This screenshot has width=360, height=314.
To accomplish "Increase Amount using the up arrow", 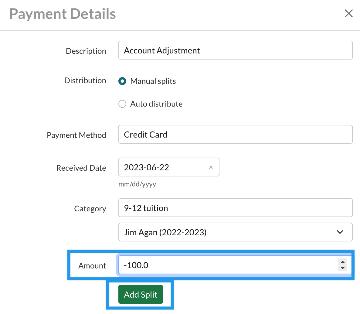I will coord(343,262).
